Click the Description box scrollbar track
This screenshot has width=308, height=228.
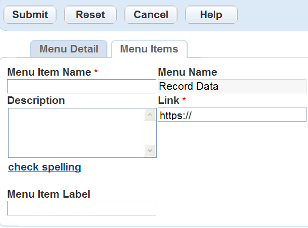coord(150,133)
